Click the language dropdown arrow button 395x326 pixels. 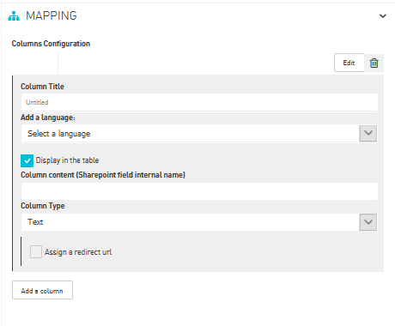(x=368, y=133)
